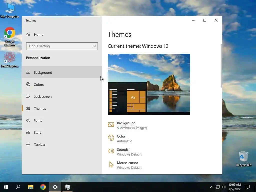Focus the Find a setting search box
The height and width of the screenshot is (192, 256).
[62, 46]
